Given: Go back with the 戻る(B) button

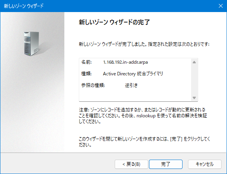Looking at the screenshot, I should tap(131, 164).
